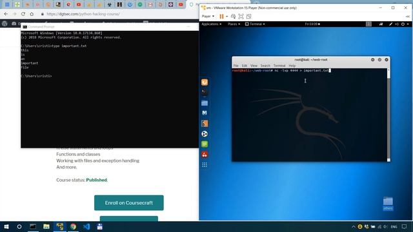Image resolution: width=413 pixels, height=232 pixels.
Task: Open Terminal app menu in Kali top bar
Action: (255, 24)
